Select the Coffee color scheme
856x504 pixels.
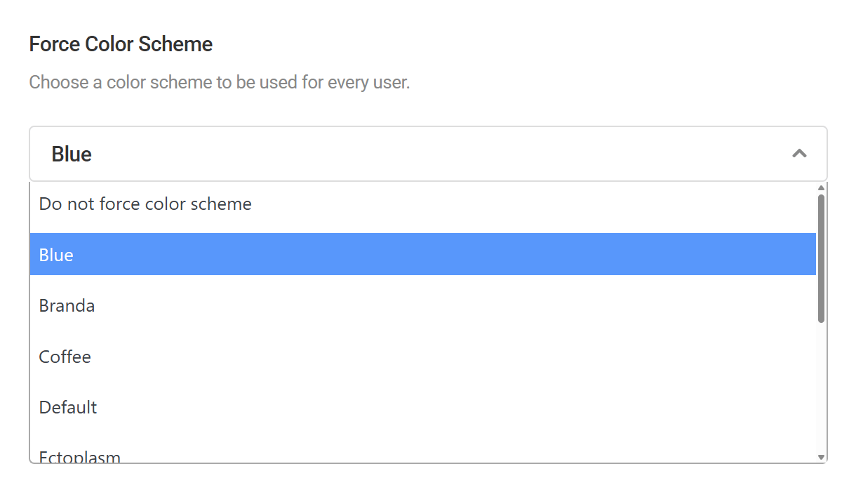click(x=65, y=357)
